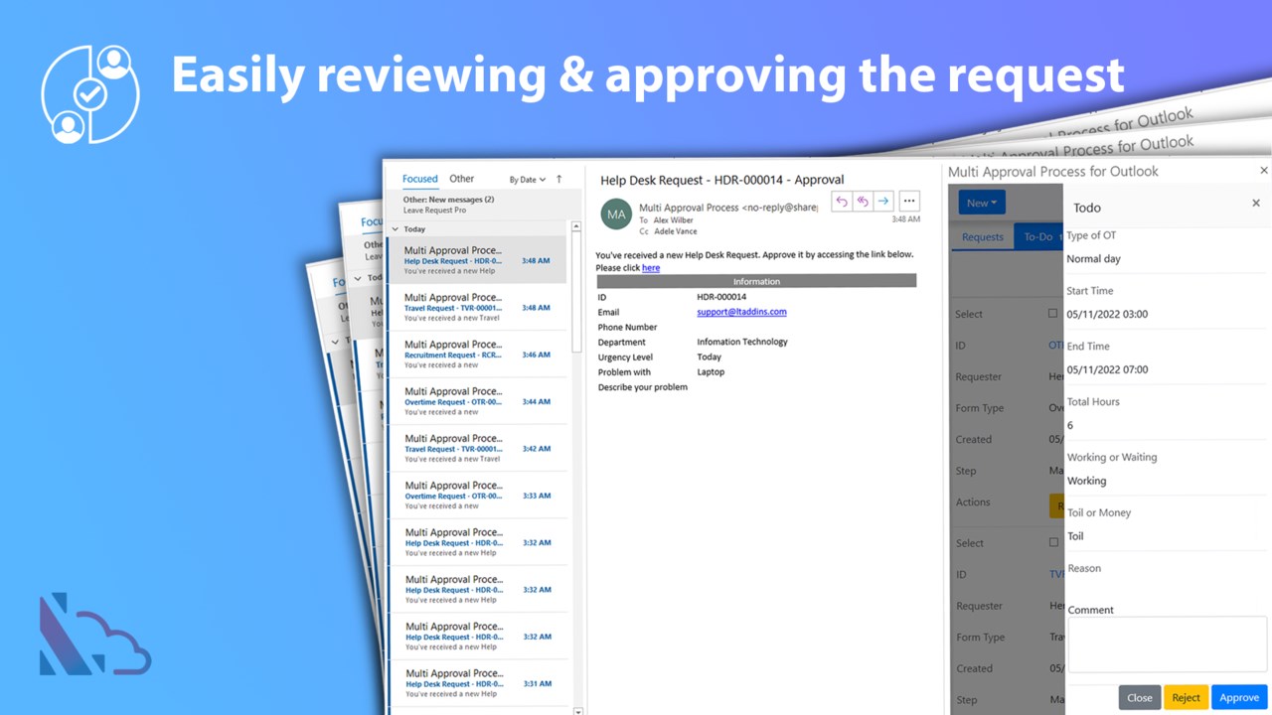
Task: Click the 'Toil' value
Action: [1075, 536]
